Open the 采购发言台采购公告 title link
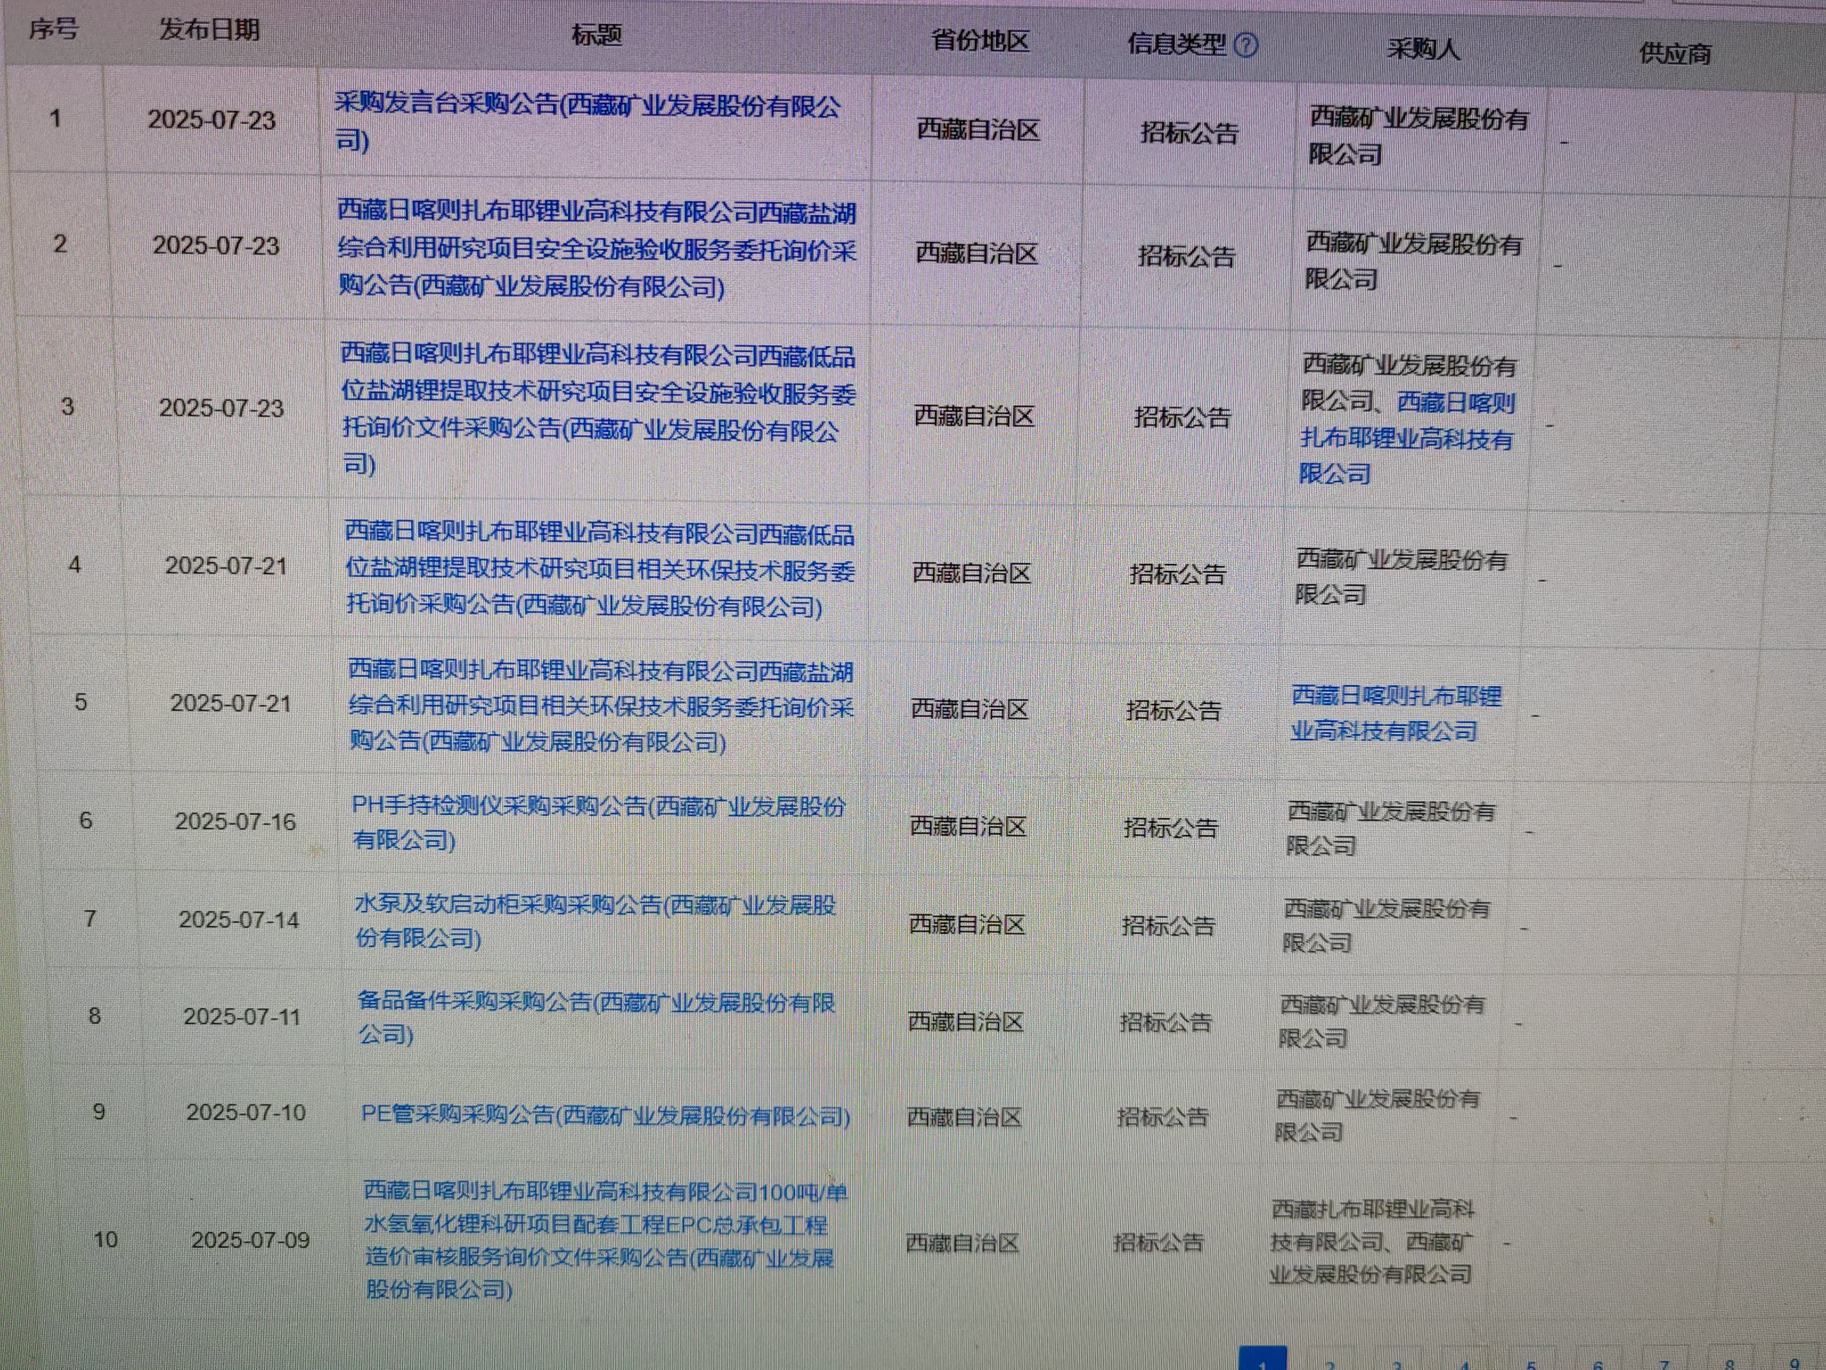1826x1370 pixels. 588,122
